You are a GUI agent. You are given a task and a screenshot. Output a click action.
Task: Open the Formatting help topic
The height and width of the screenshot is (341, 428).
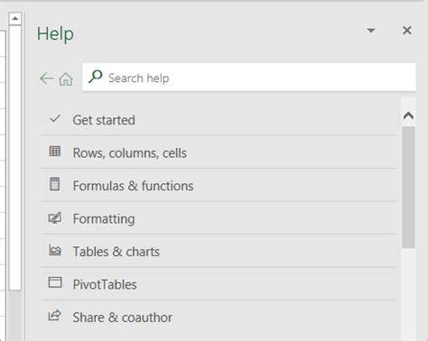[x=219, y=218]
